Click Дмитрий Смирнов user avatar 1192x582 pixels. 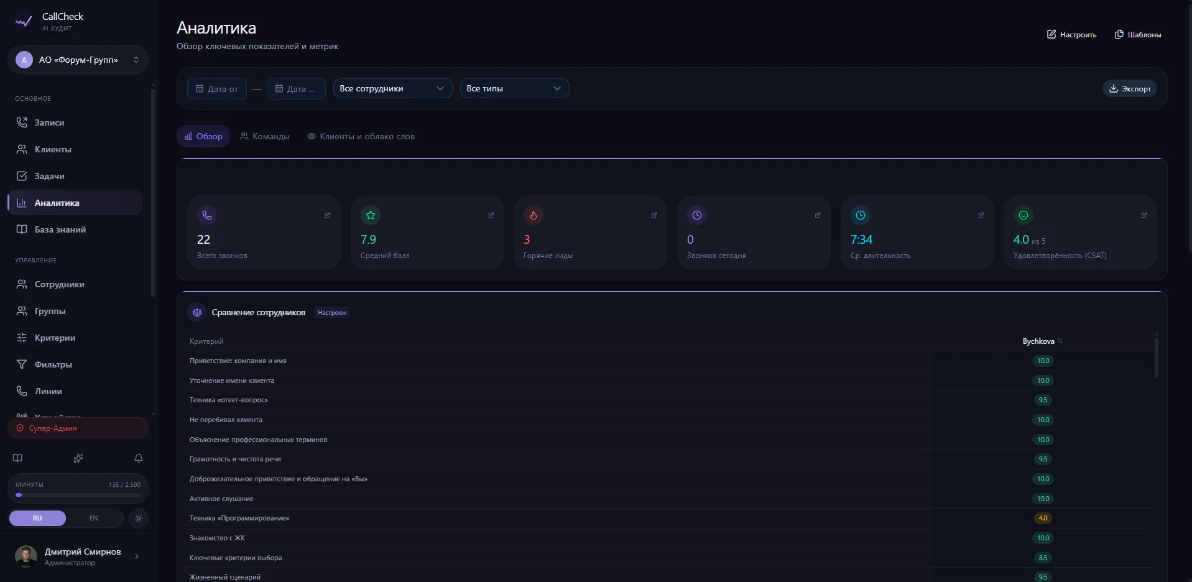(x=26, y=557)
